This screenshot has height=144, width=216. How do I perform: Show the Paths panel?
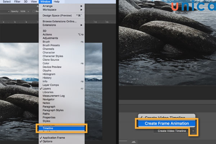62,114
